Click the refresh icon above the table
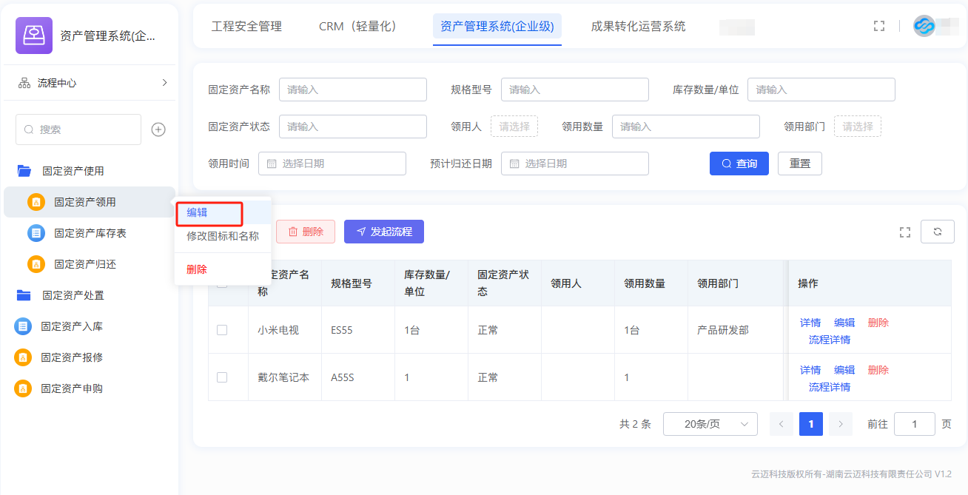Viewport: 968px width, 495px height. point(937,232)
